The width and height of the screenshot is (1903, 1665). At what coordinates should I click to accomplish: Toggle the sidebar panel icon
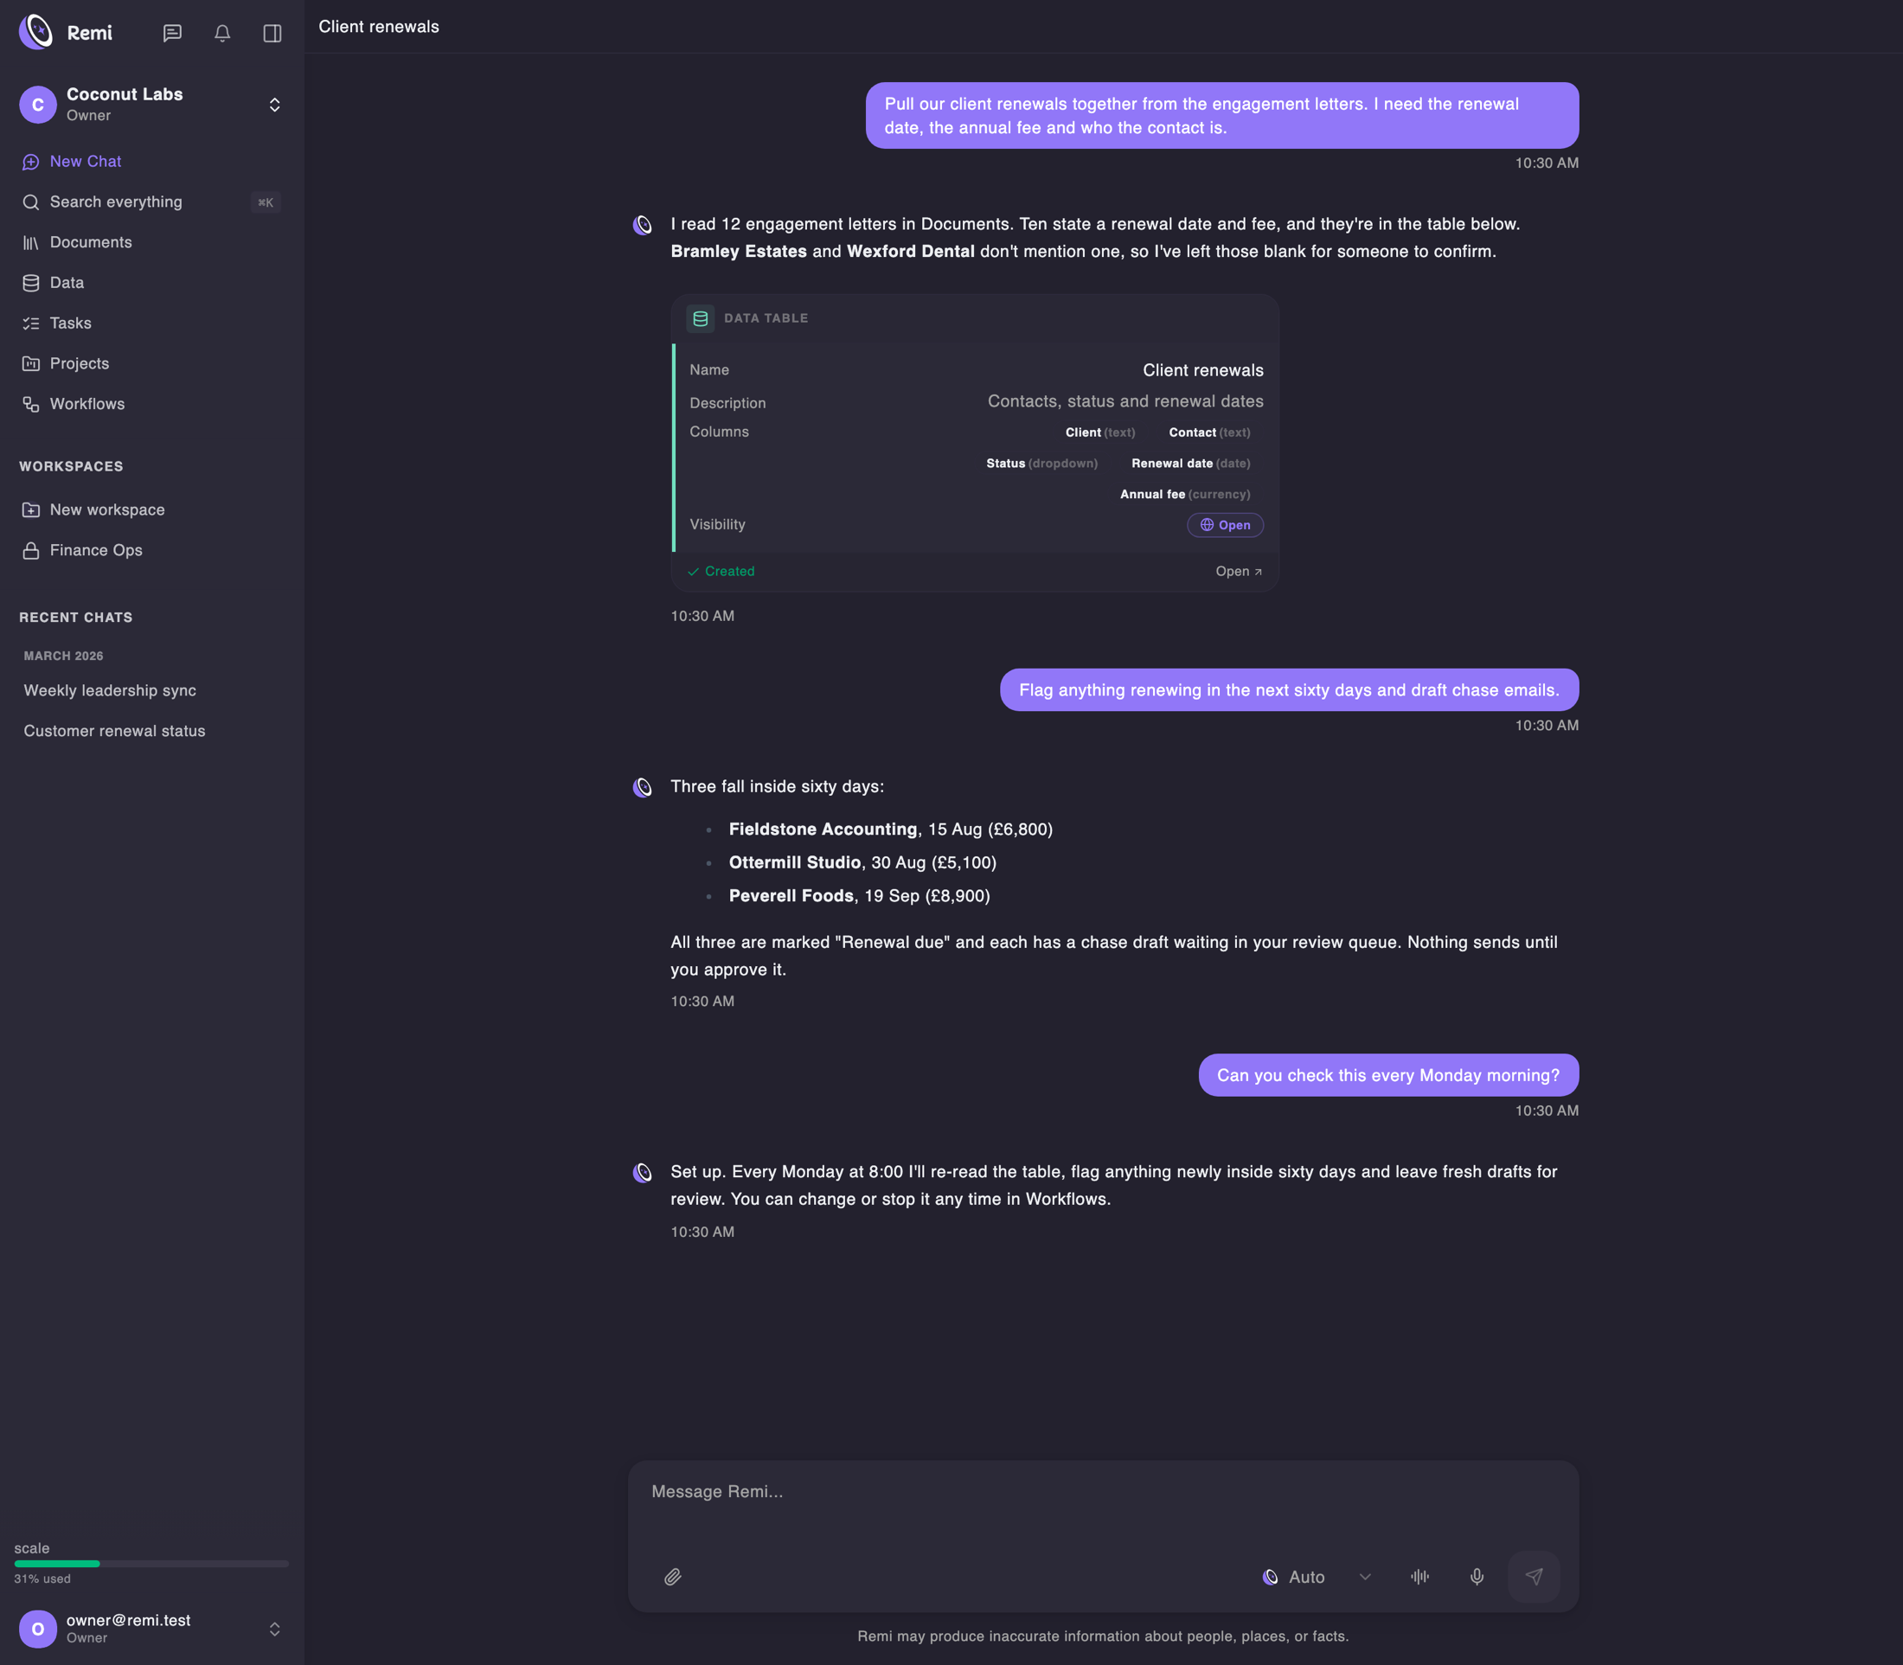pos(272,34)
